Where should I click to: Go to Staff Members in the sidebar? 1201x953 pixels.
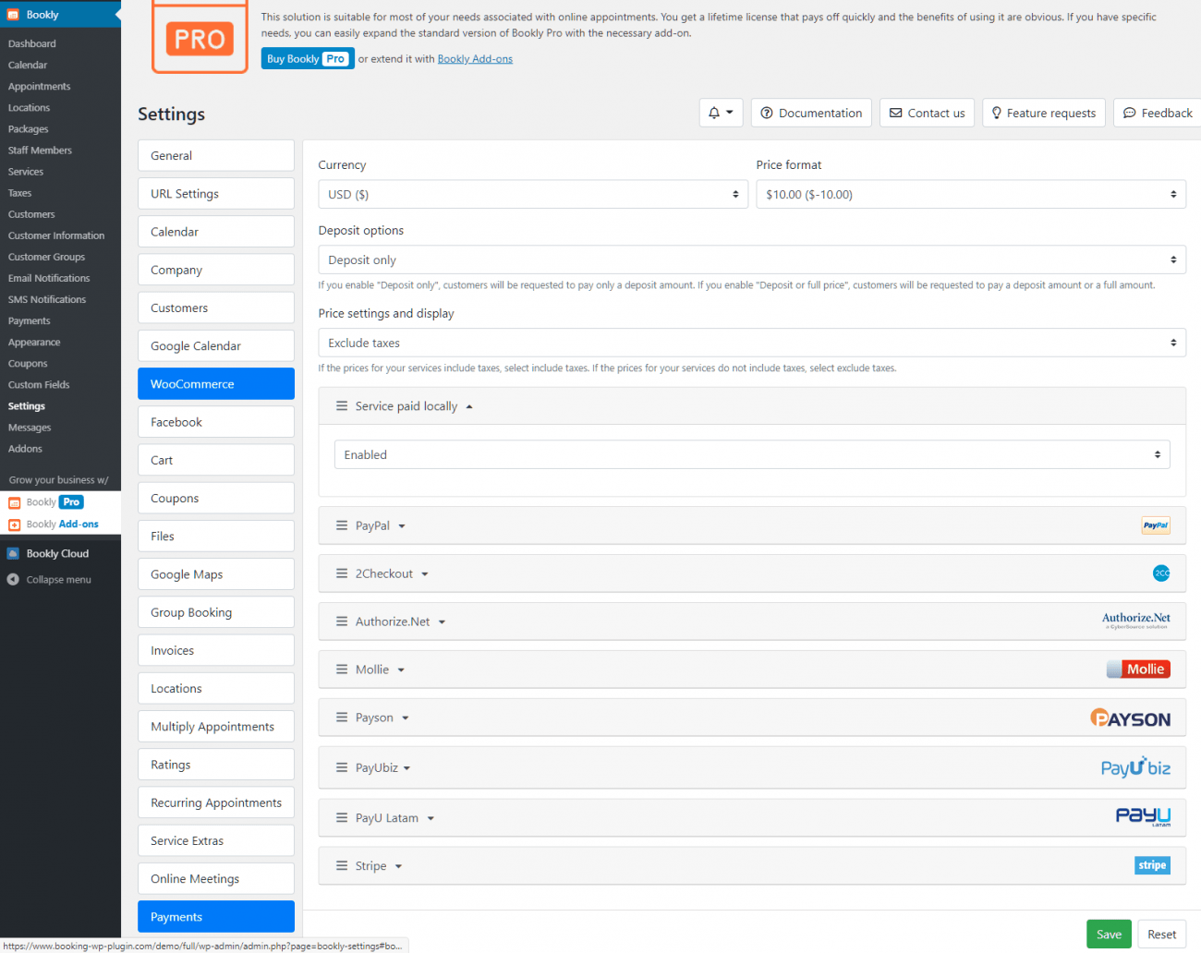pos(40,150)
